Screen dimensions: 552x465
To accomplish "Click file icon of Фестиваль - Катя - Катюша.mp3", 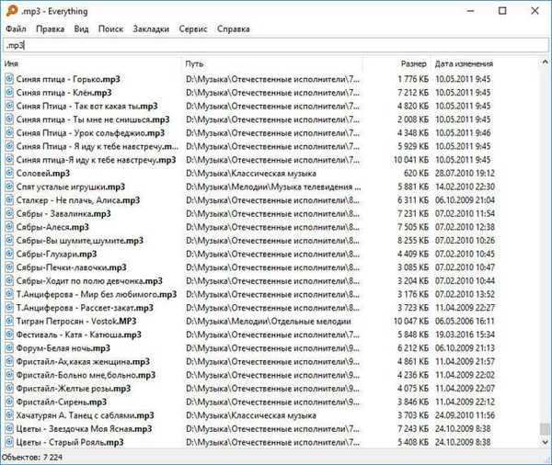I will tap(9, 335).
